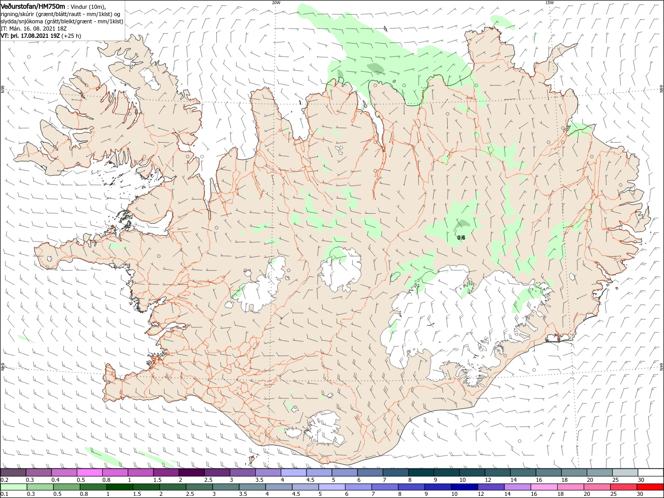Click the pale lavender snow swatch after 4

(294, 473)
